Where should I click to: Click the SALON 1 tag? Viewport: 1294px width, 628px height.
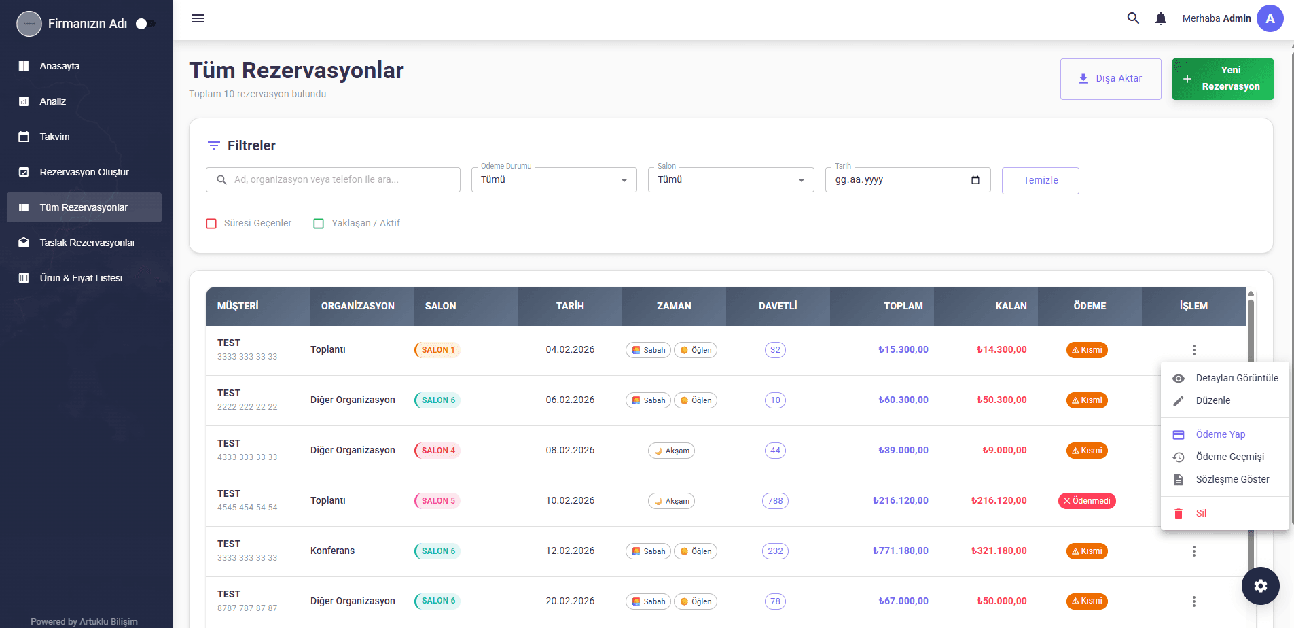(x=437, y=350)
